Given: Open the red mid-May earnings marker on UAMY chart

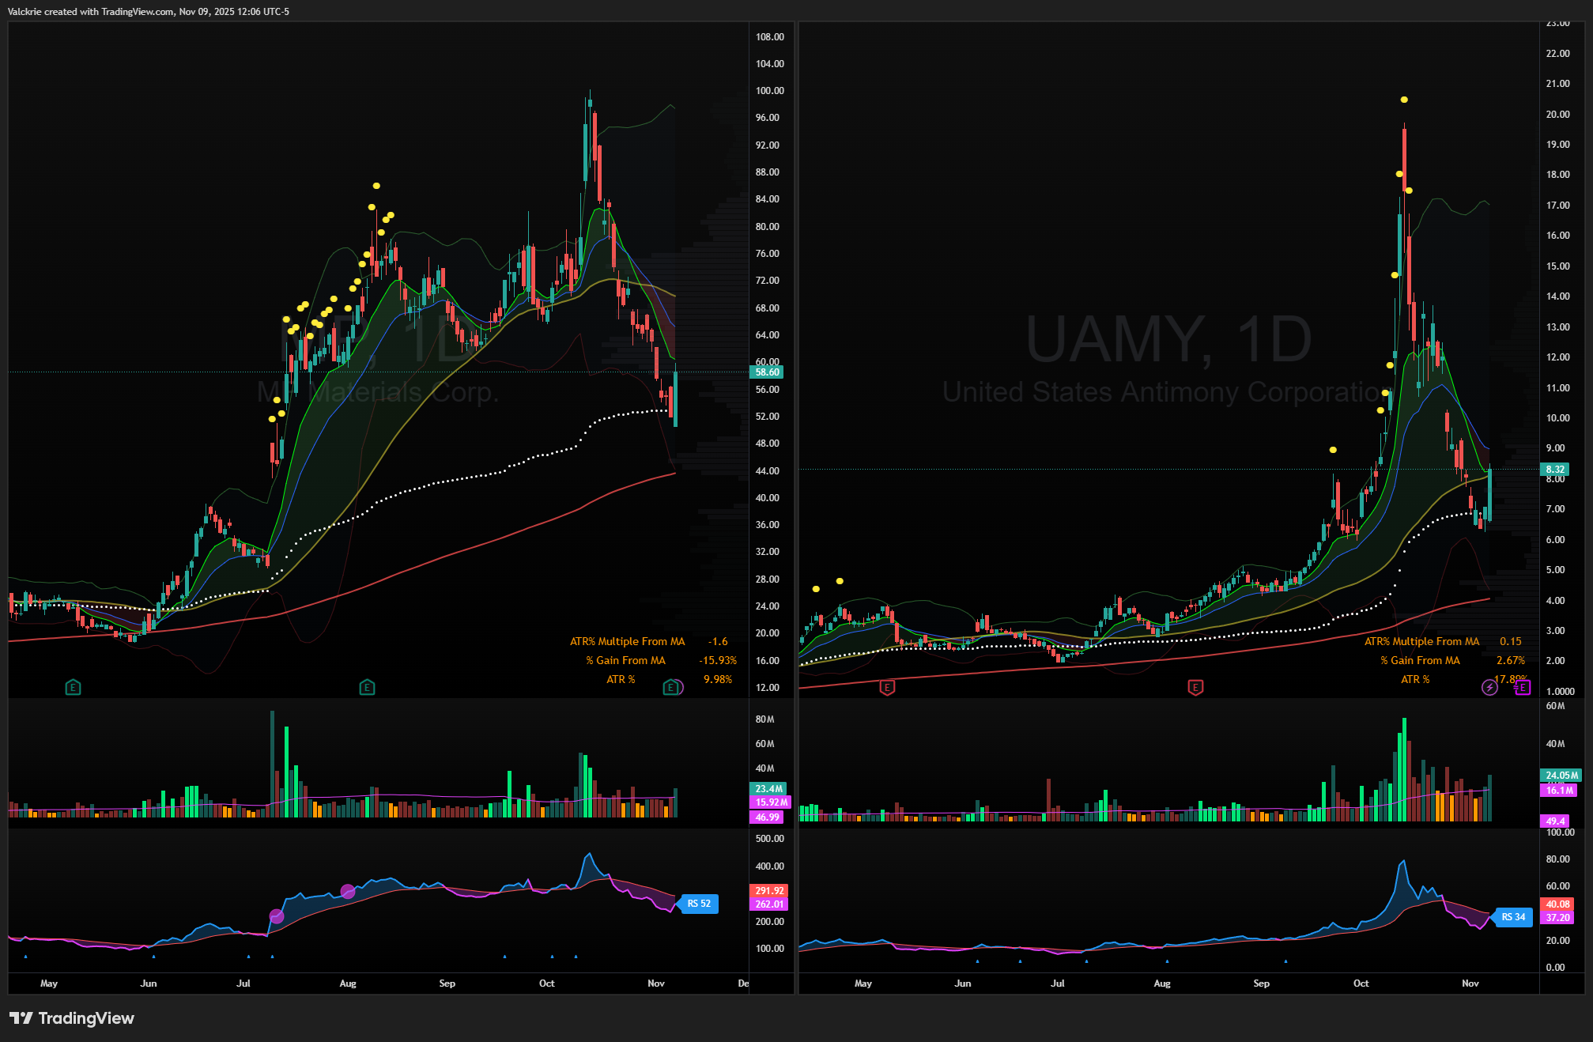Looking at the screenshot, I should pos(887,687).
